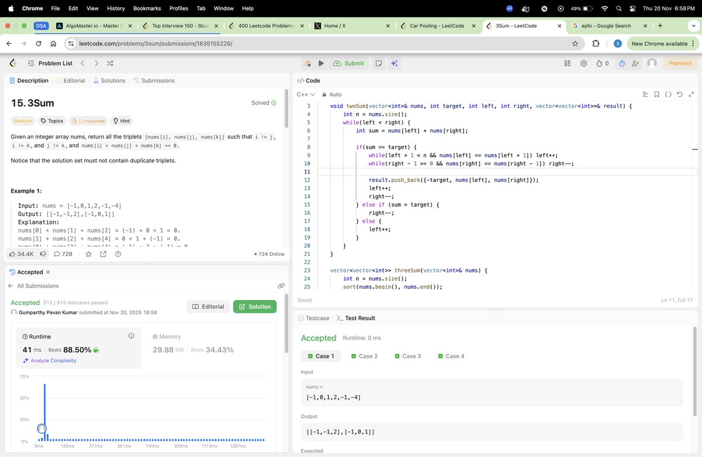Viewport: 702px width, 457px height.
Task: Go back to All Submissions
Action: 33,286
